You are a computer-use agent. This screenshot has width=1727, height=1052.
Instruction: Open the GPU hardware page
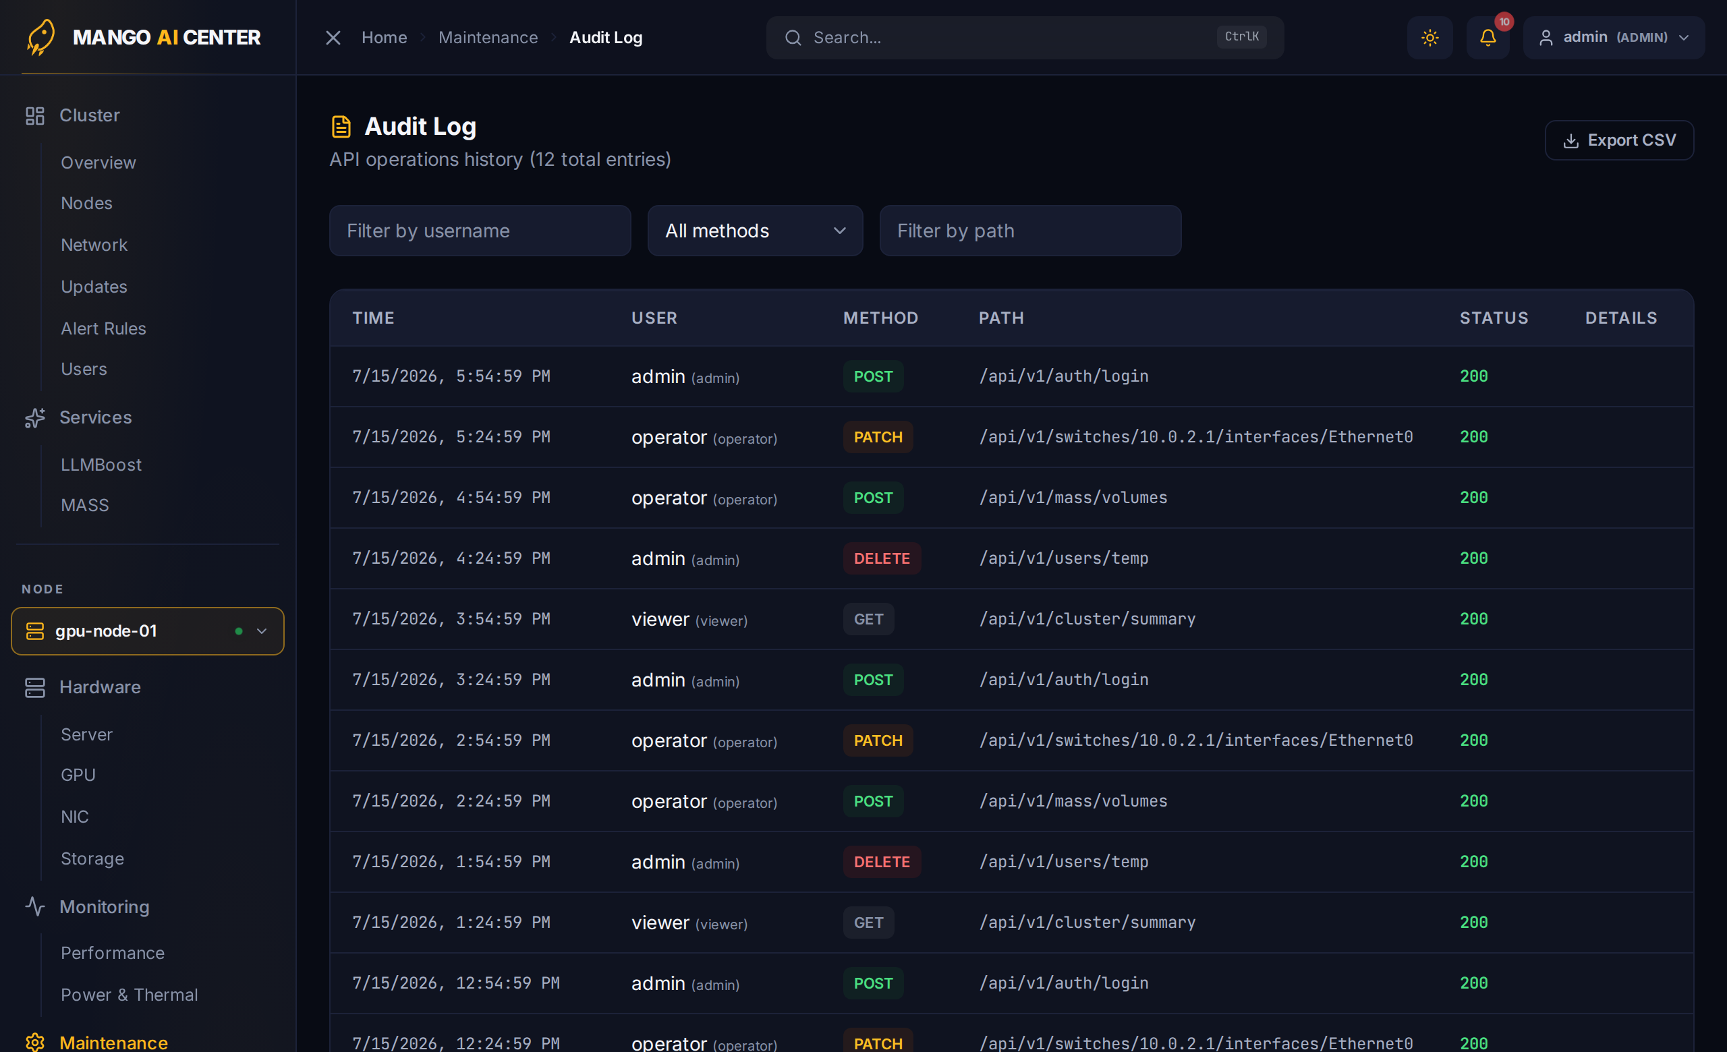click(78, 776)
